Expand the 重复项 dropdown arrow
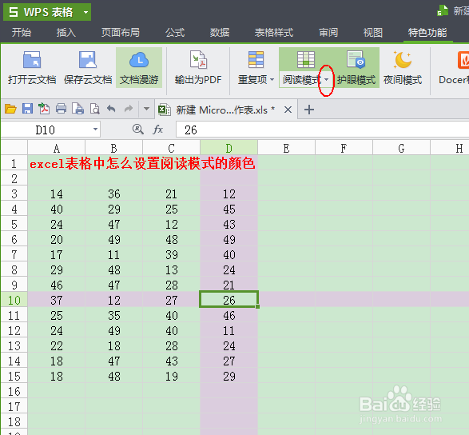Viewport: 469px width, 435px height. (272, 80)
